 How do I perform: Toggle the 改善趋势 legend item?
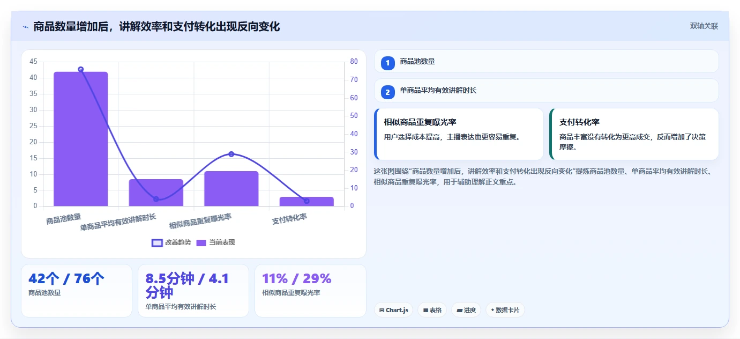171,242
